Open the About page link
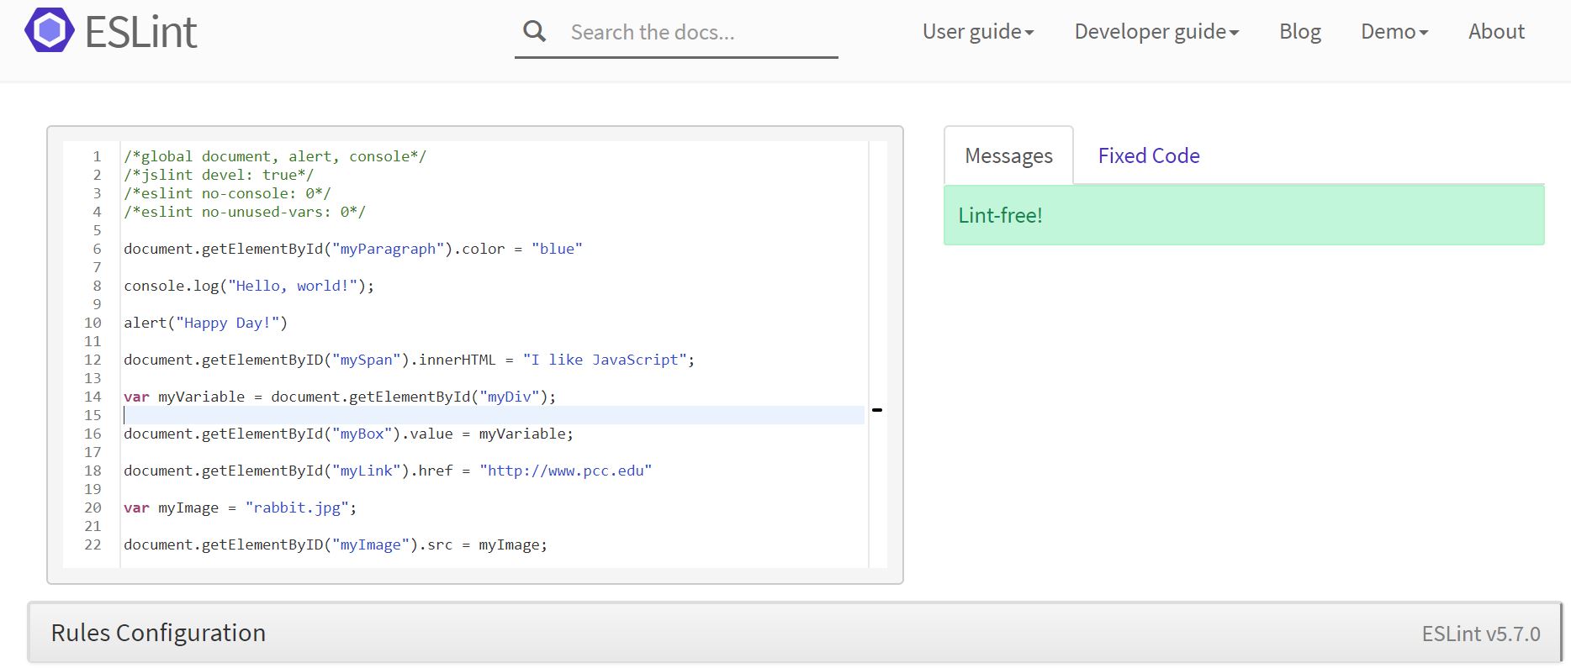 point(1496,32)
